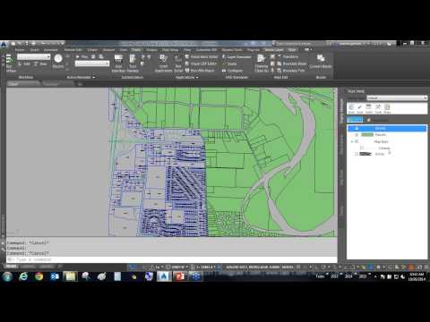This screenshot has height=322, width=430.
Task: Click the Style icon in Task Pane
Action: (x=360, y=108)
